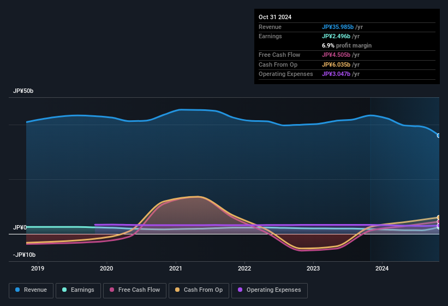Click the 2020 x-axis label

coord(106,268)
